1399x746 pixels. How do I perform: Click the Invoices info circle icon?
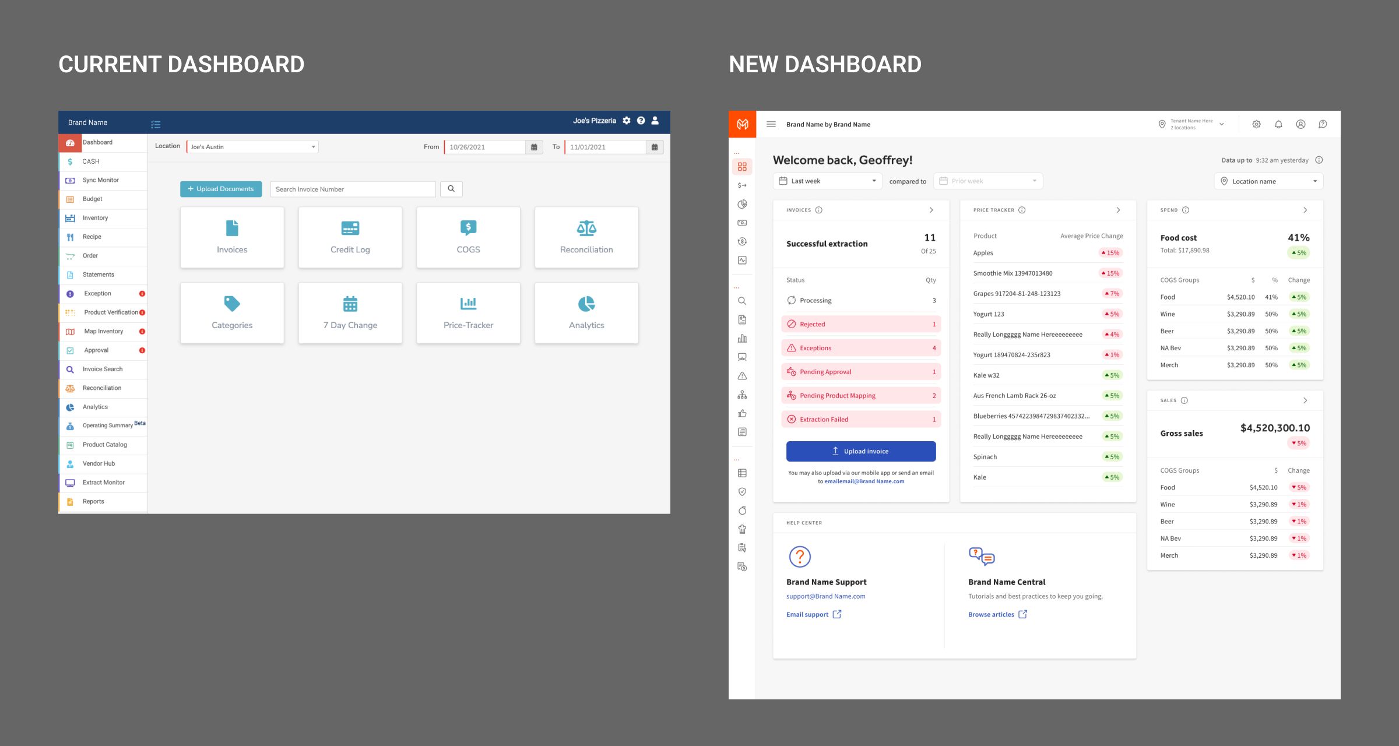818,210
